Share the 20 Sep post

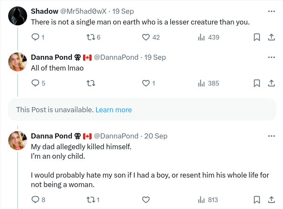(271, 200)
